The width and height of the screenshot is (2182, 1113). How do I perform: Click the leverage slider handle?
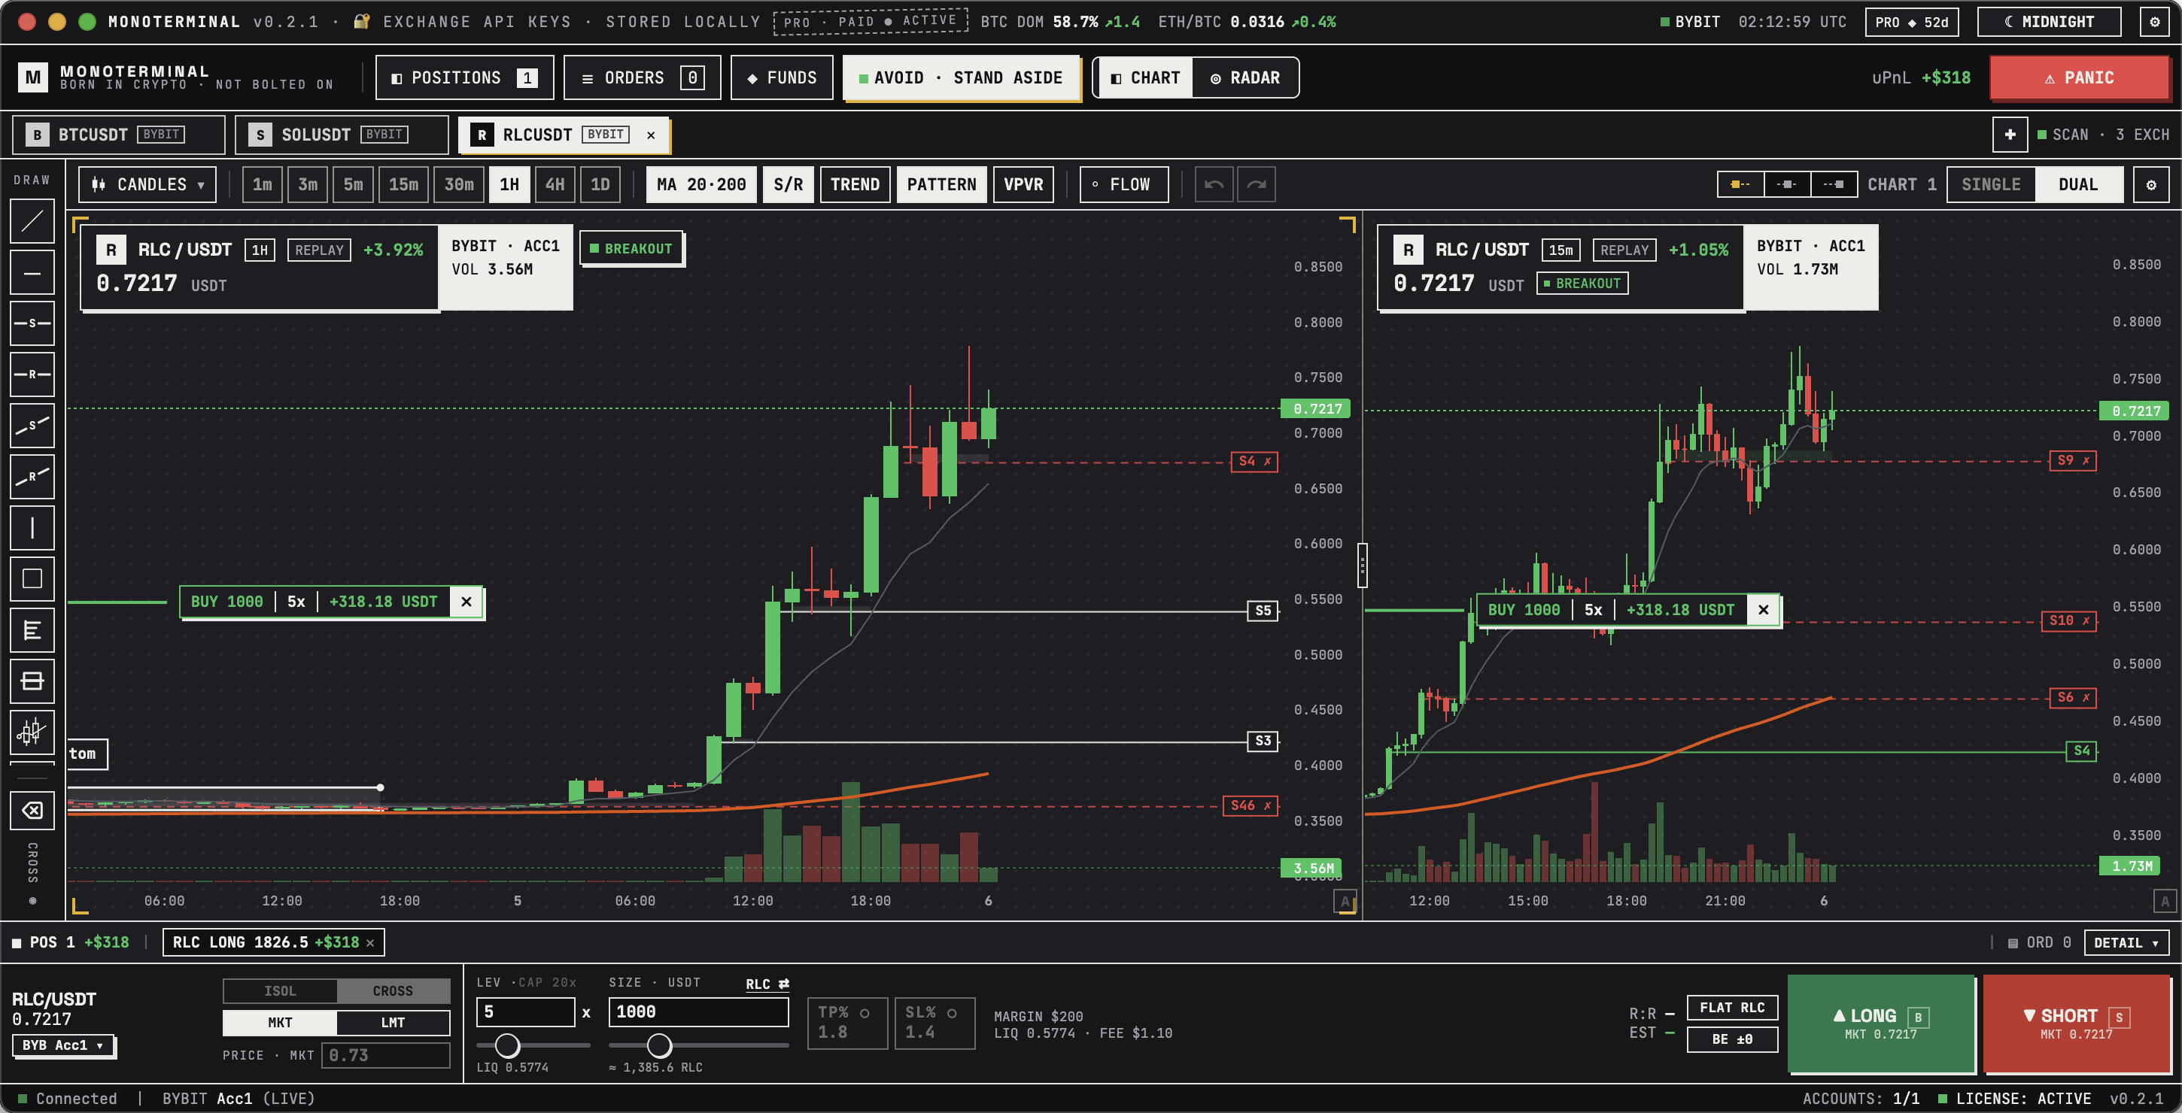[507, 1045]
